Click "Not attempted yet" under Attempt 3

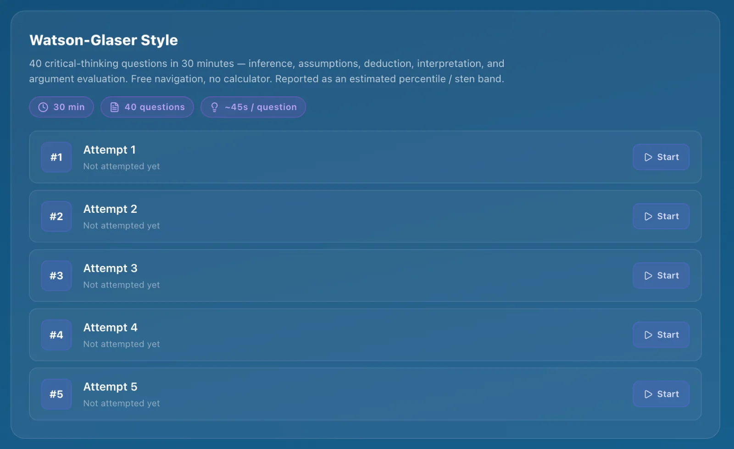tap(122, 285)
